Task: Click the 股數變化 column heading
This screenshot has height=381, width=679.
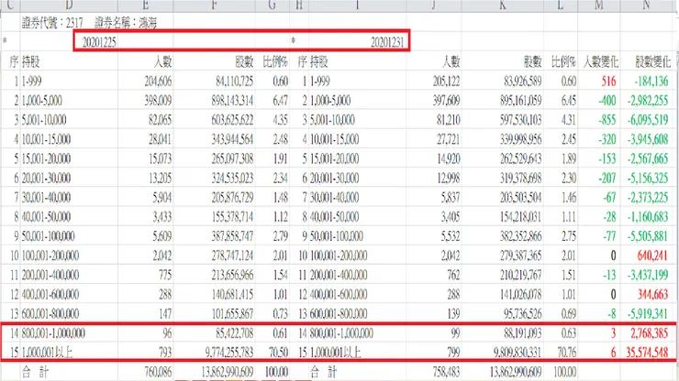Action: 652,62
